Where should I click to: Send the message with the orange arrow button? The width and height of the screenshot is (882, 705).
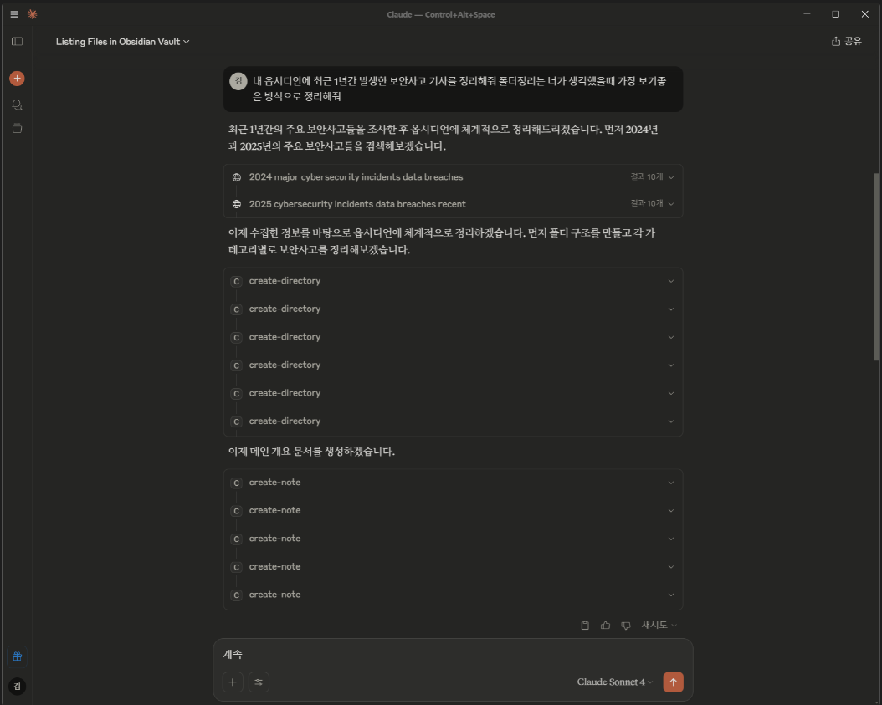point(674,682)
